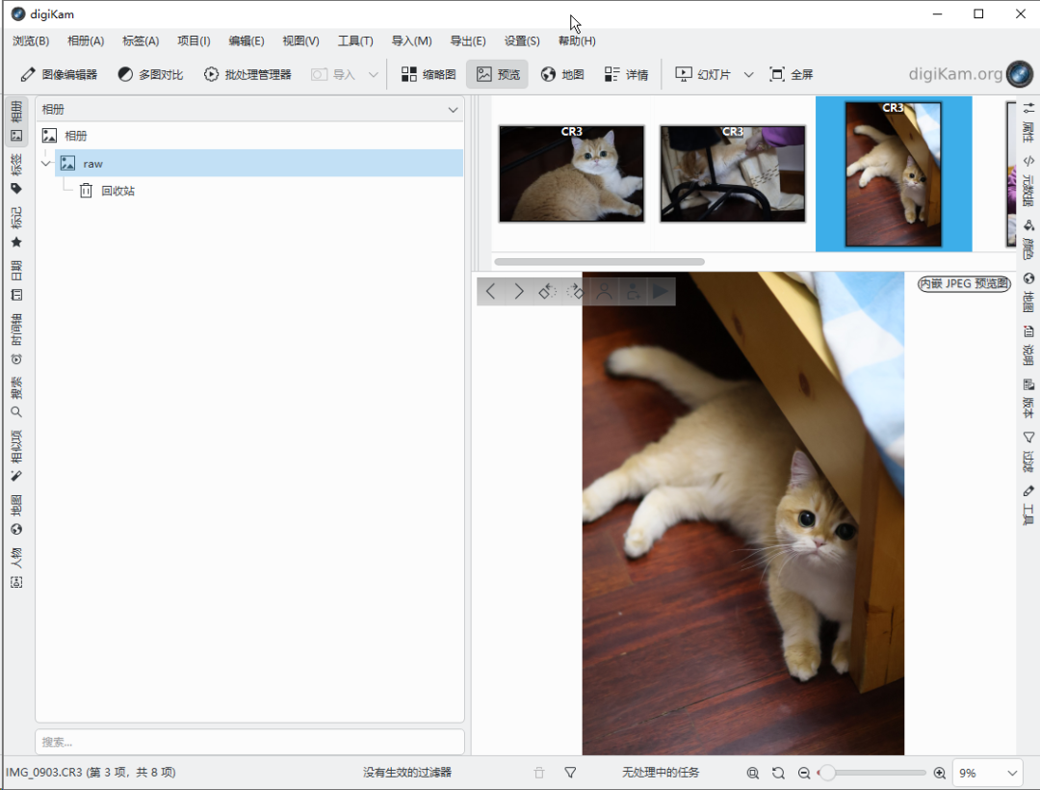Click the filter funnel icon in status bar
Screen dimensions: 1040x790
point(570,773)
